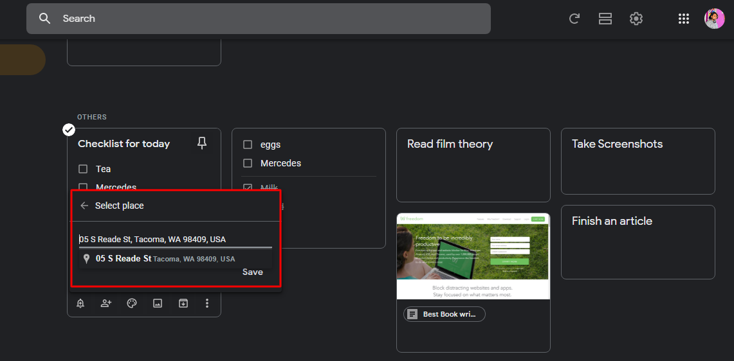Viewport: 734px width, 361px height.
Task: Click the address field in Select place
Action: point(176,240)
